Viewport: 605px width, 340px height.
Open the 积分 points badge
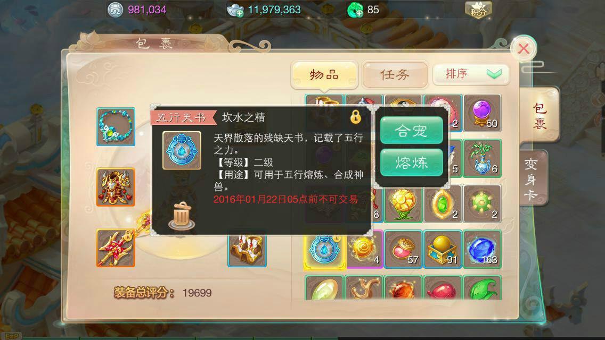(478, 10)
